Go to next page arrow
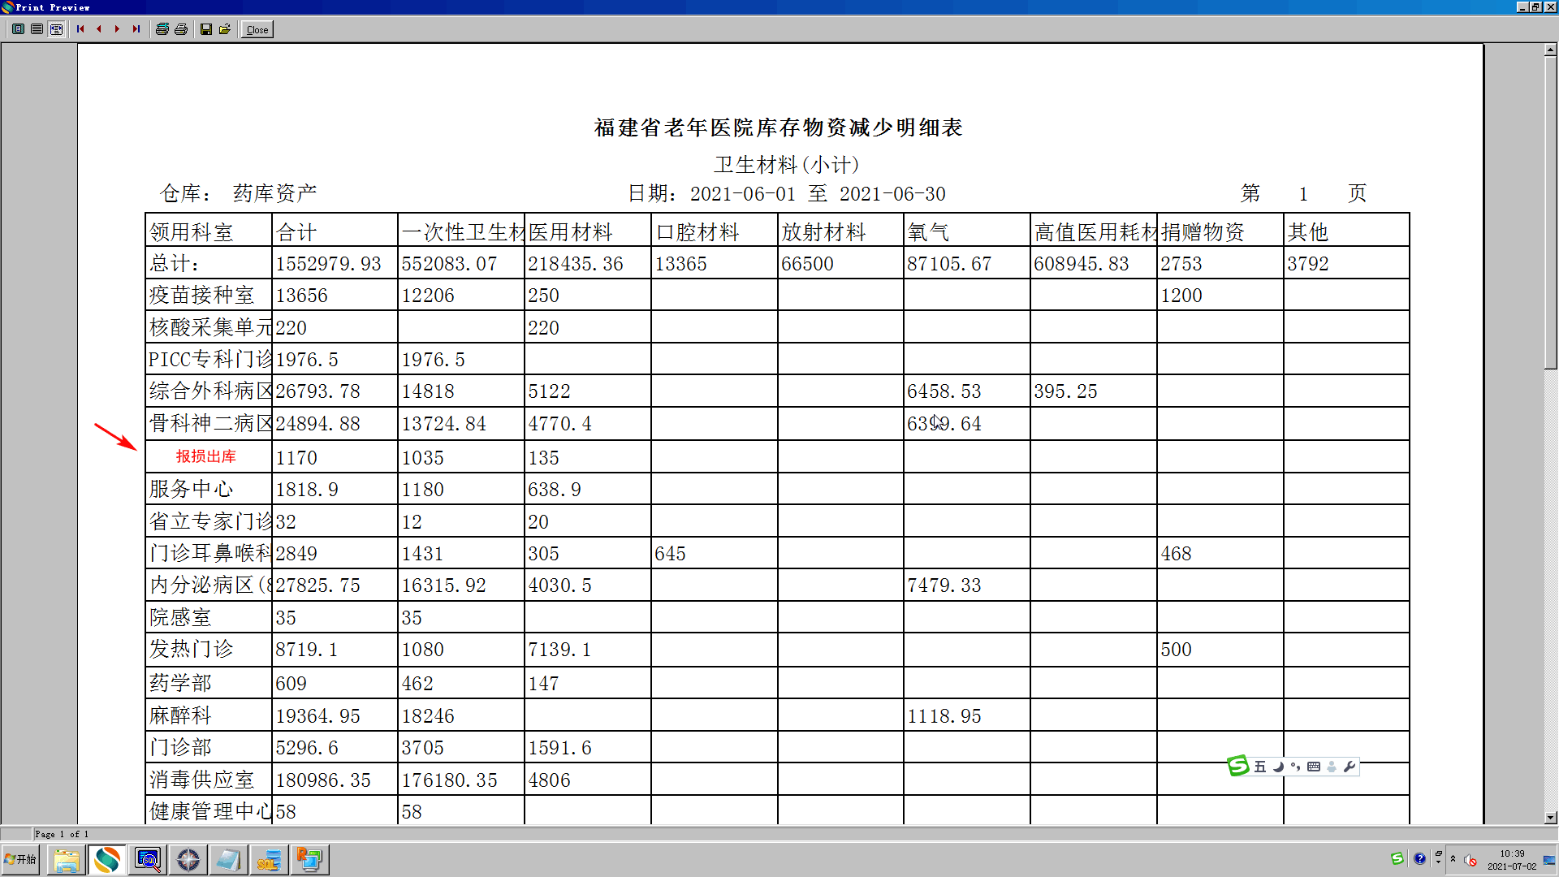 pos(118,29)
